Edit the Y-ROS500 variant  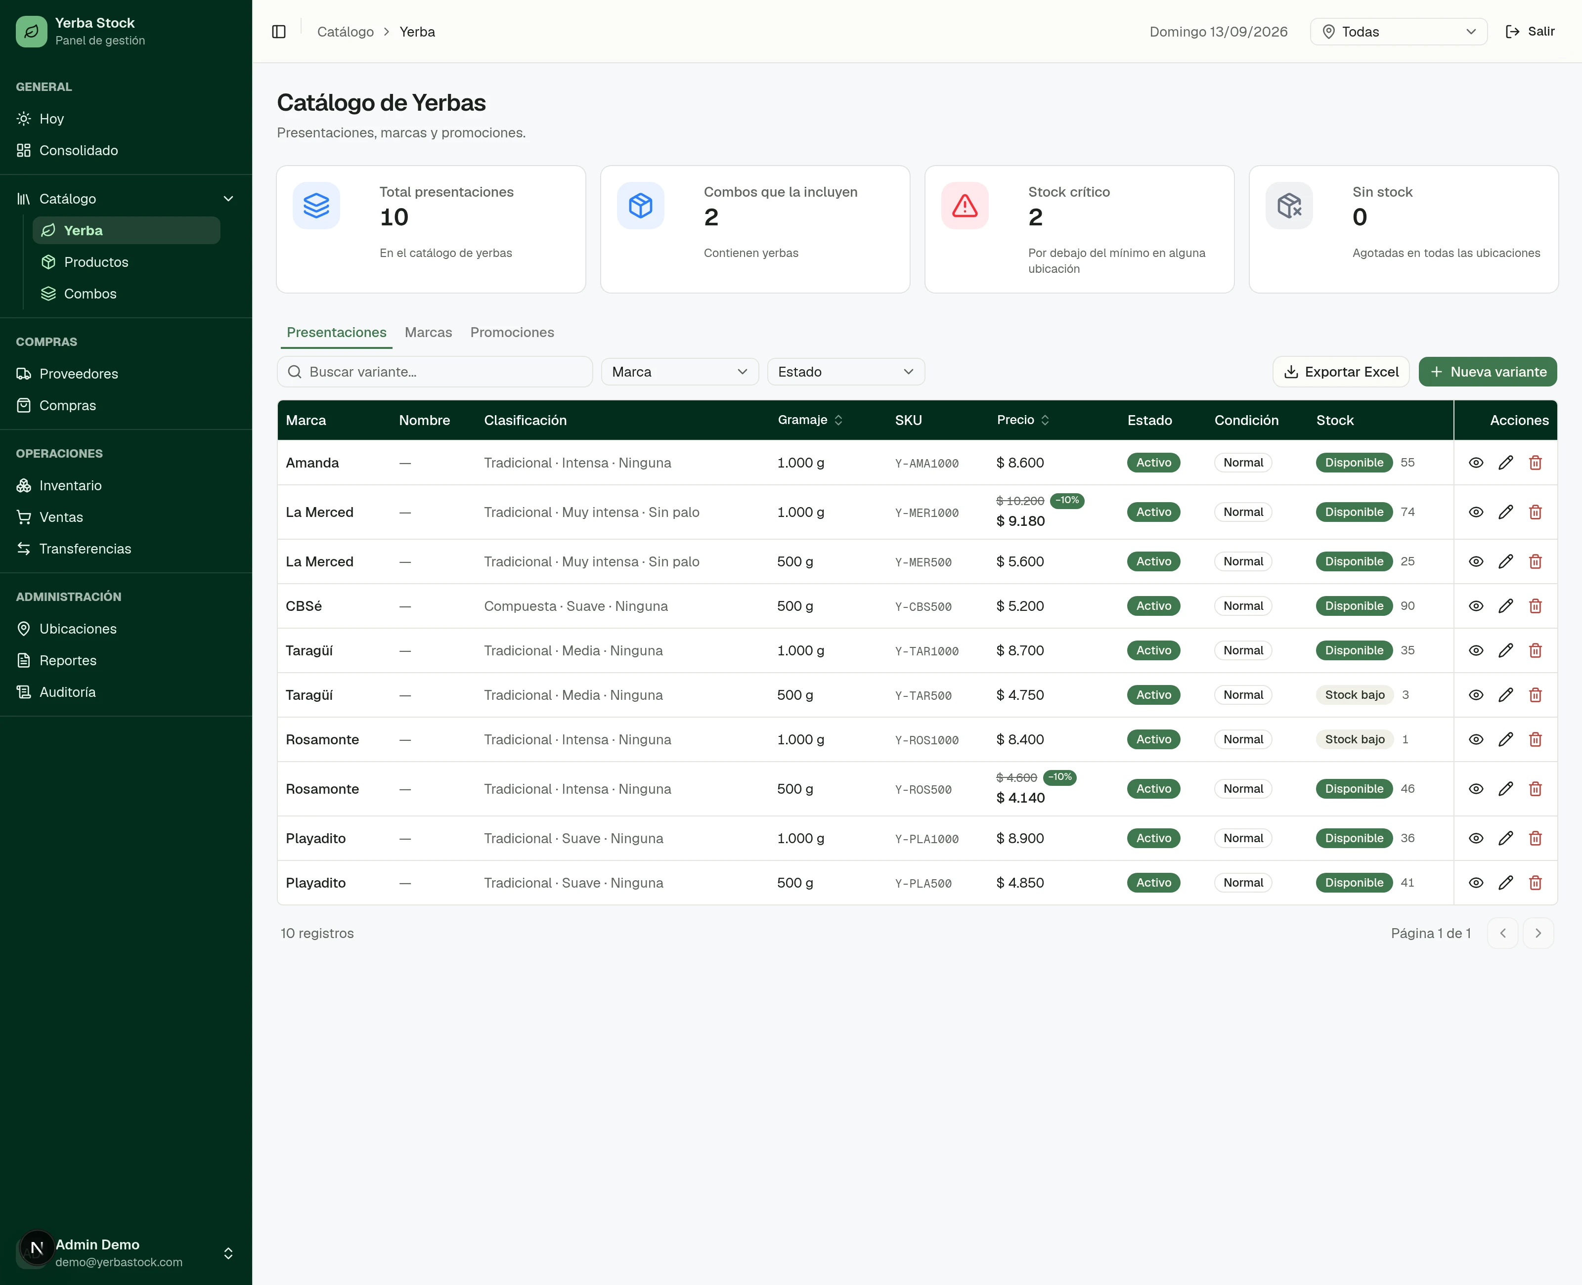pyautogui.click(x=1505, y=789)
